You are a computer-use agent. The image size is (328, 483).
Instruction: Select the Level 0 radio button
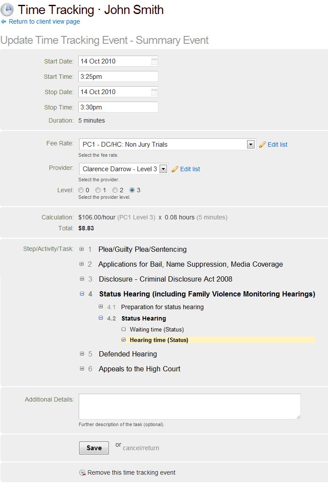pos(80,190)
